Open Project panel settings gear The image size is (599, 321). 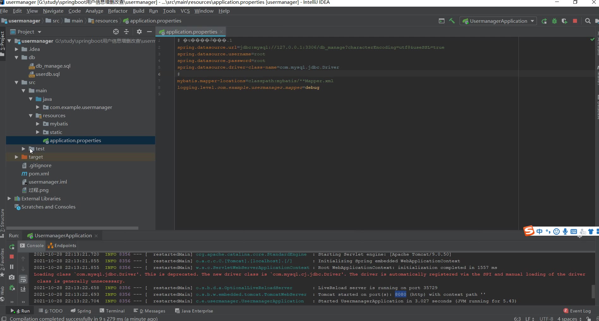139,32
